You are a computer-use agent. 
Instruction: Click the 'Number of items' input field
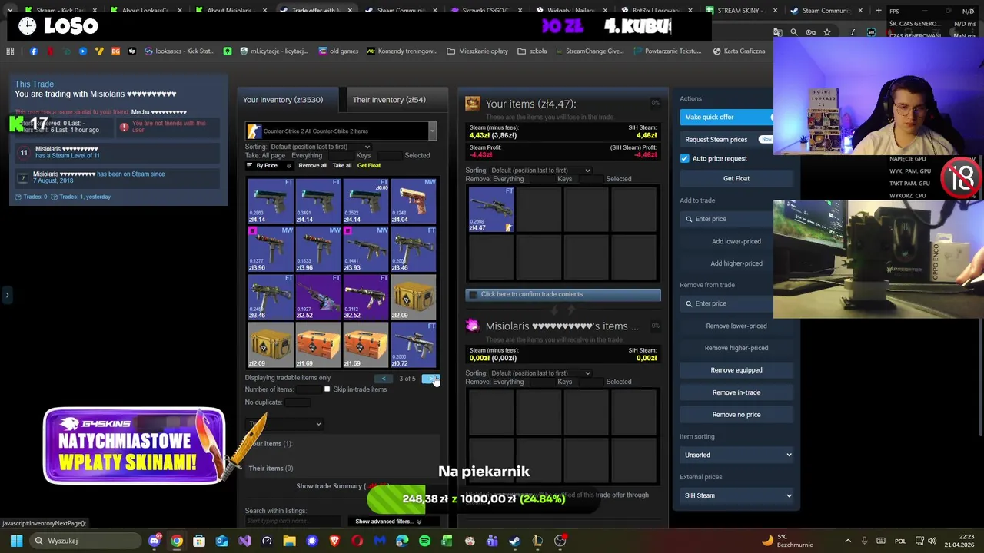(x=310, y=389)
